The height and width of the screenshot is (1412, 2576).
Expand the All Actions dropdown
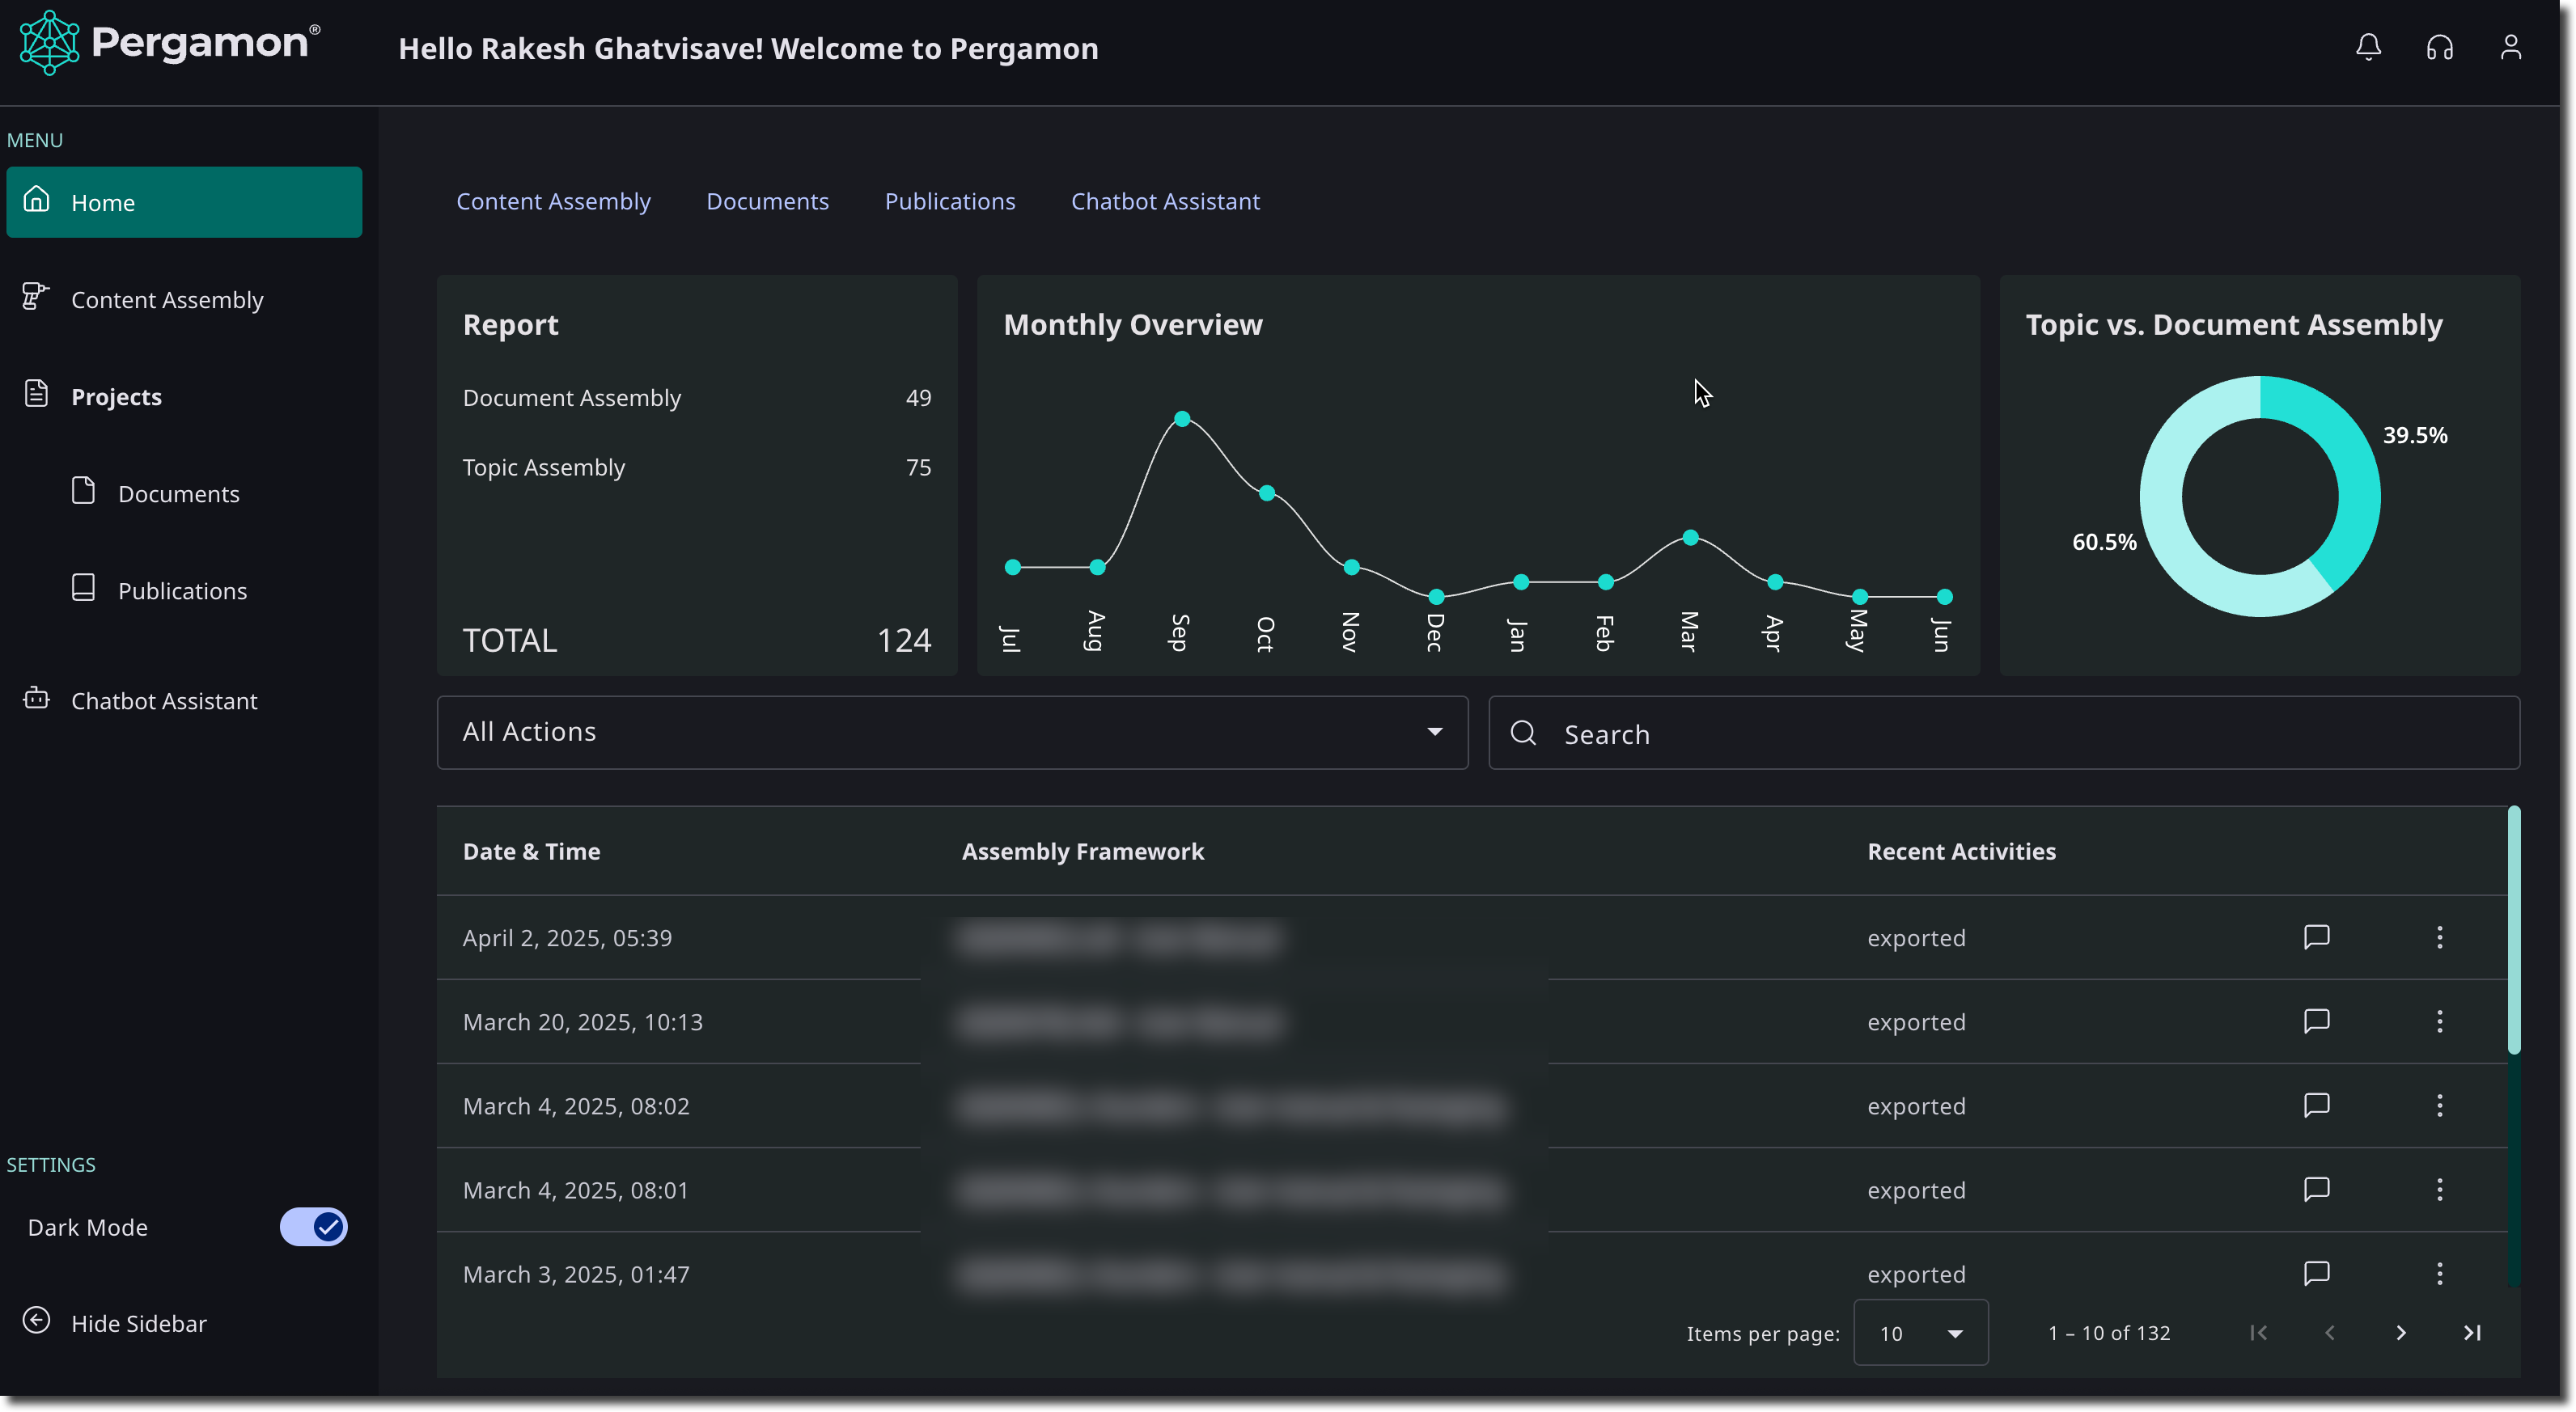pos(952,732)
